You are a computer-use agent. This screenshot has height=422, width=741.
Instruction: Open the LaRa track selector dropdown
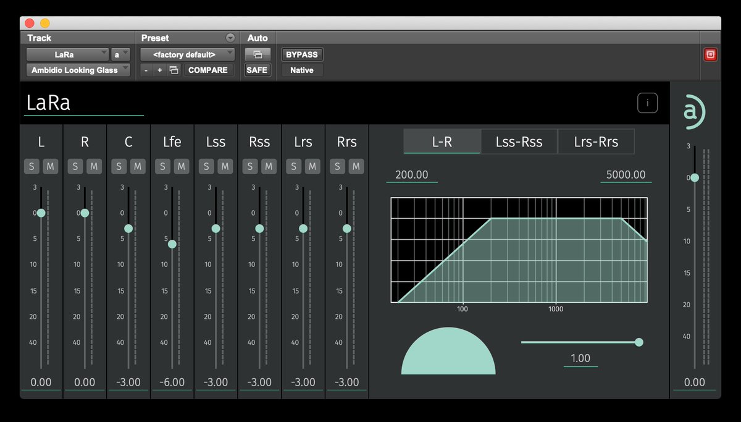pos(67,54)
